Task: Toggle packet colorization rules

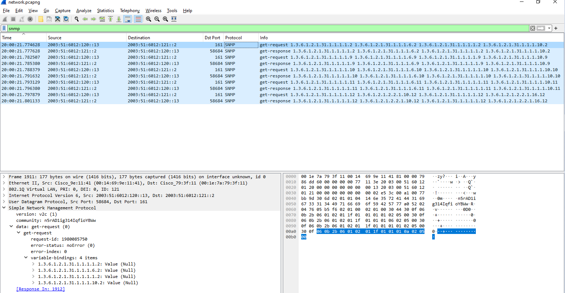Action: pos(138,19)
